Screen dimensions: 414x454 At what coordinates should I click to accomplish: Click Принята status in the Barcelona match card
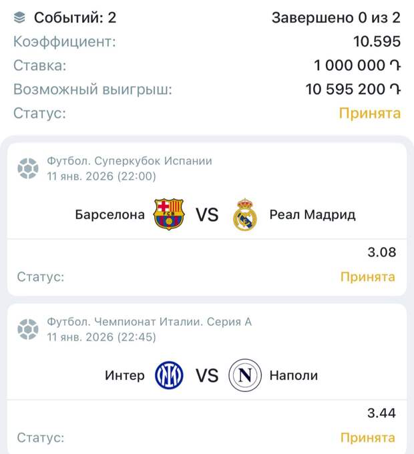coord(368,276)
